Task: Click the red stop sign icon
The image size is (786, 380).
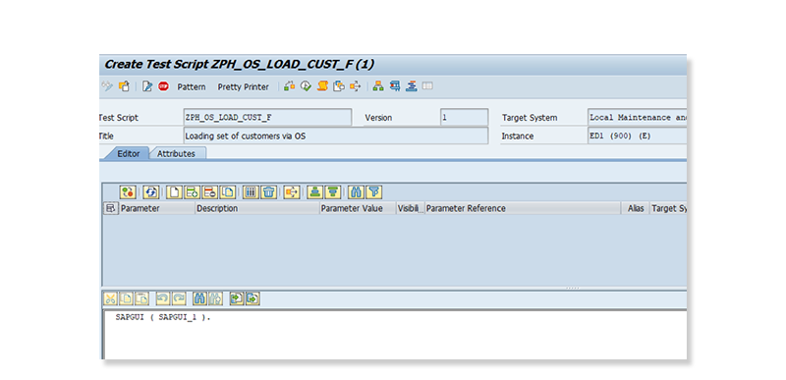Action: pyautogui.click(x=163, y=86)
